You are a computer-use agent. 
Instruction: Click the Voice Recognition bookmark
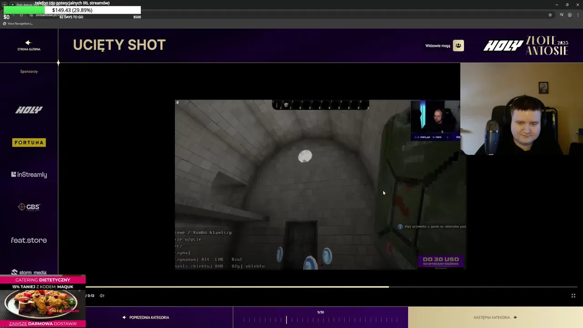click(x=18, y=24)
